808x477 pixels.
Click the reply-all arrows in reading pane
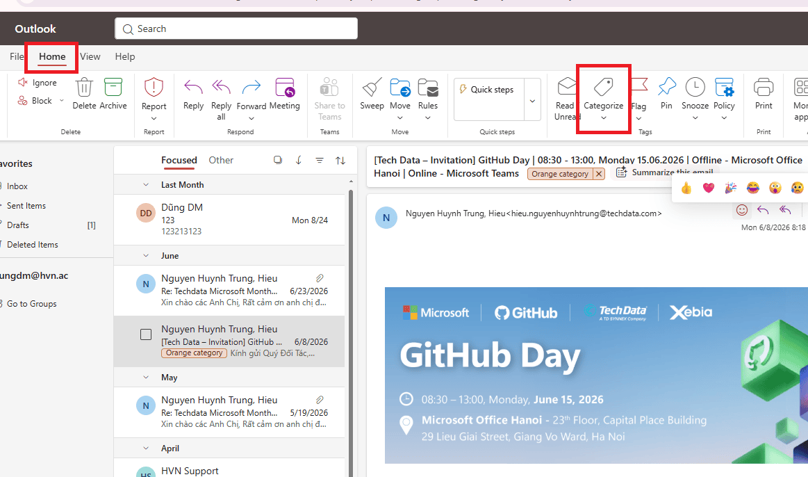click(x=785, y=209)
